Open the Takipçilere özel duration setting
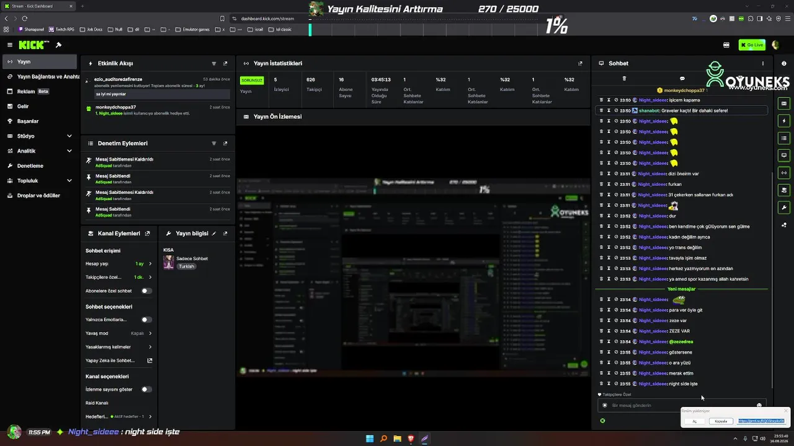Image resolution: width=794 pixels, height=446 pixels. [118, 277]
